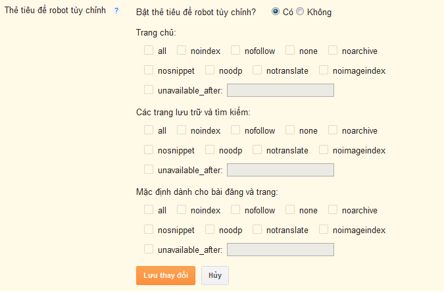Image resolution: width=444 pixels, height=295 pixels.
Task: Check noarchive in Trang chủ section
Action: coord(333,50)
